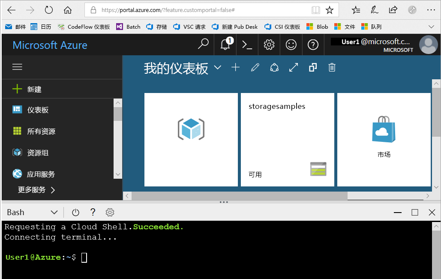This screenshot has width=441, height=279.
Task: Open Cloud Shell settings gear
Action: click(x=110, y=212)
